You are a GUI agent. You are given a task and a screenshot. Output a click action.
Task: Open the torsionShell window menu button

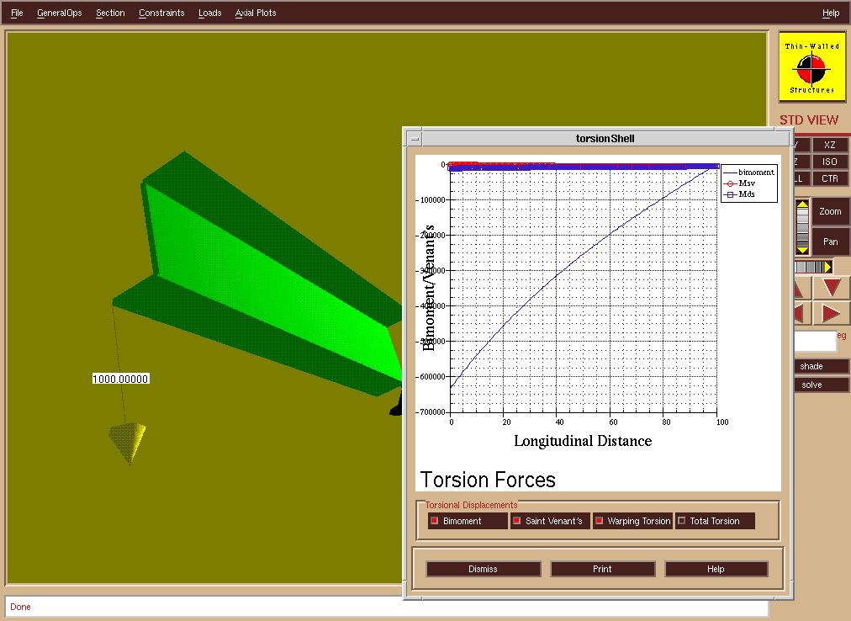pos(415,139)
